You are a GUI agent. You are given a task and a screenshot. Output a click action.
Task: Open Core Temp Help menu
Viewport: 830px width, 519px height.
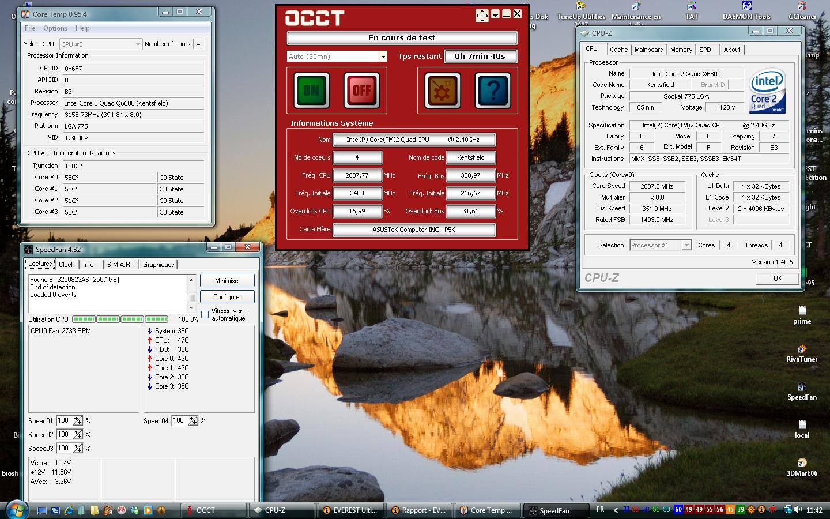[82, 28]
